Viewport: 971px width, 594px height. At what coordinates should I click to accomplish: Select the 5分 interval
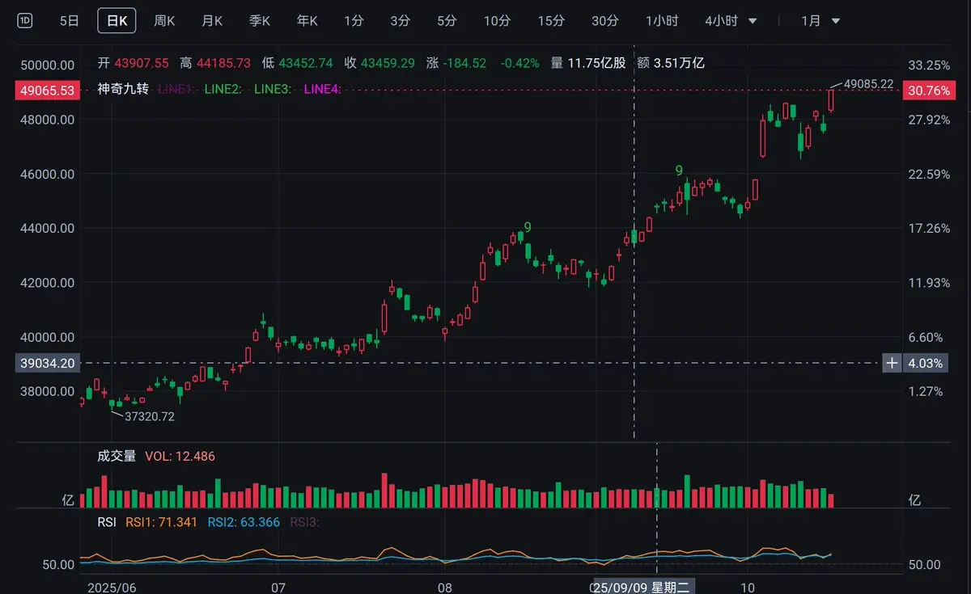click(447, 21)
